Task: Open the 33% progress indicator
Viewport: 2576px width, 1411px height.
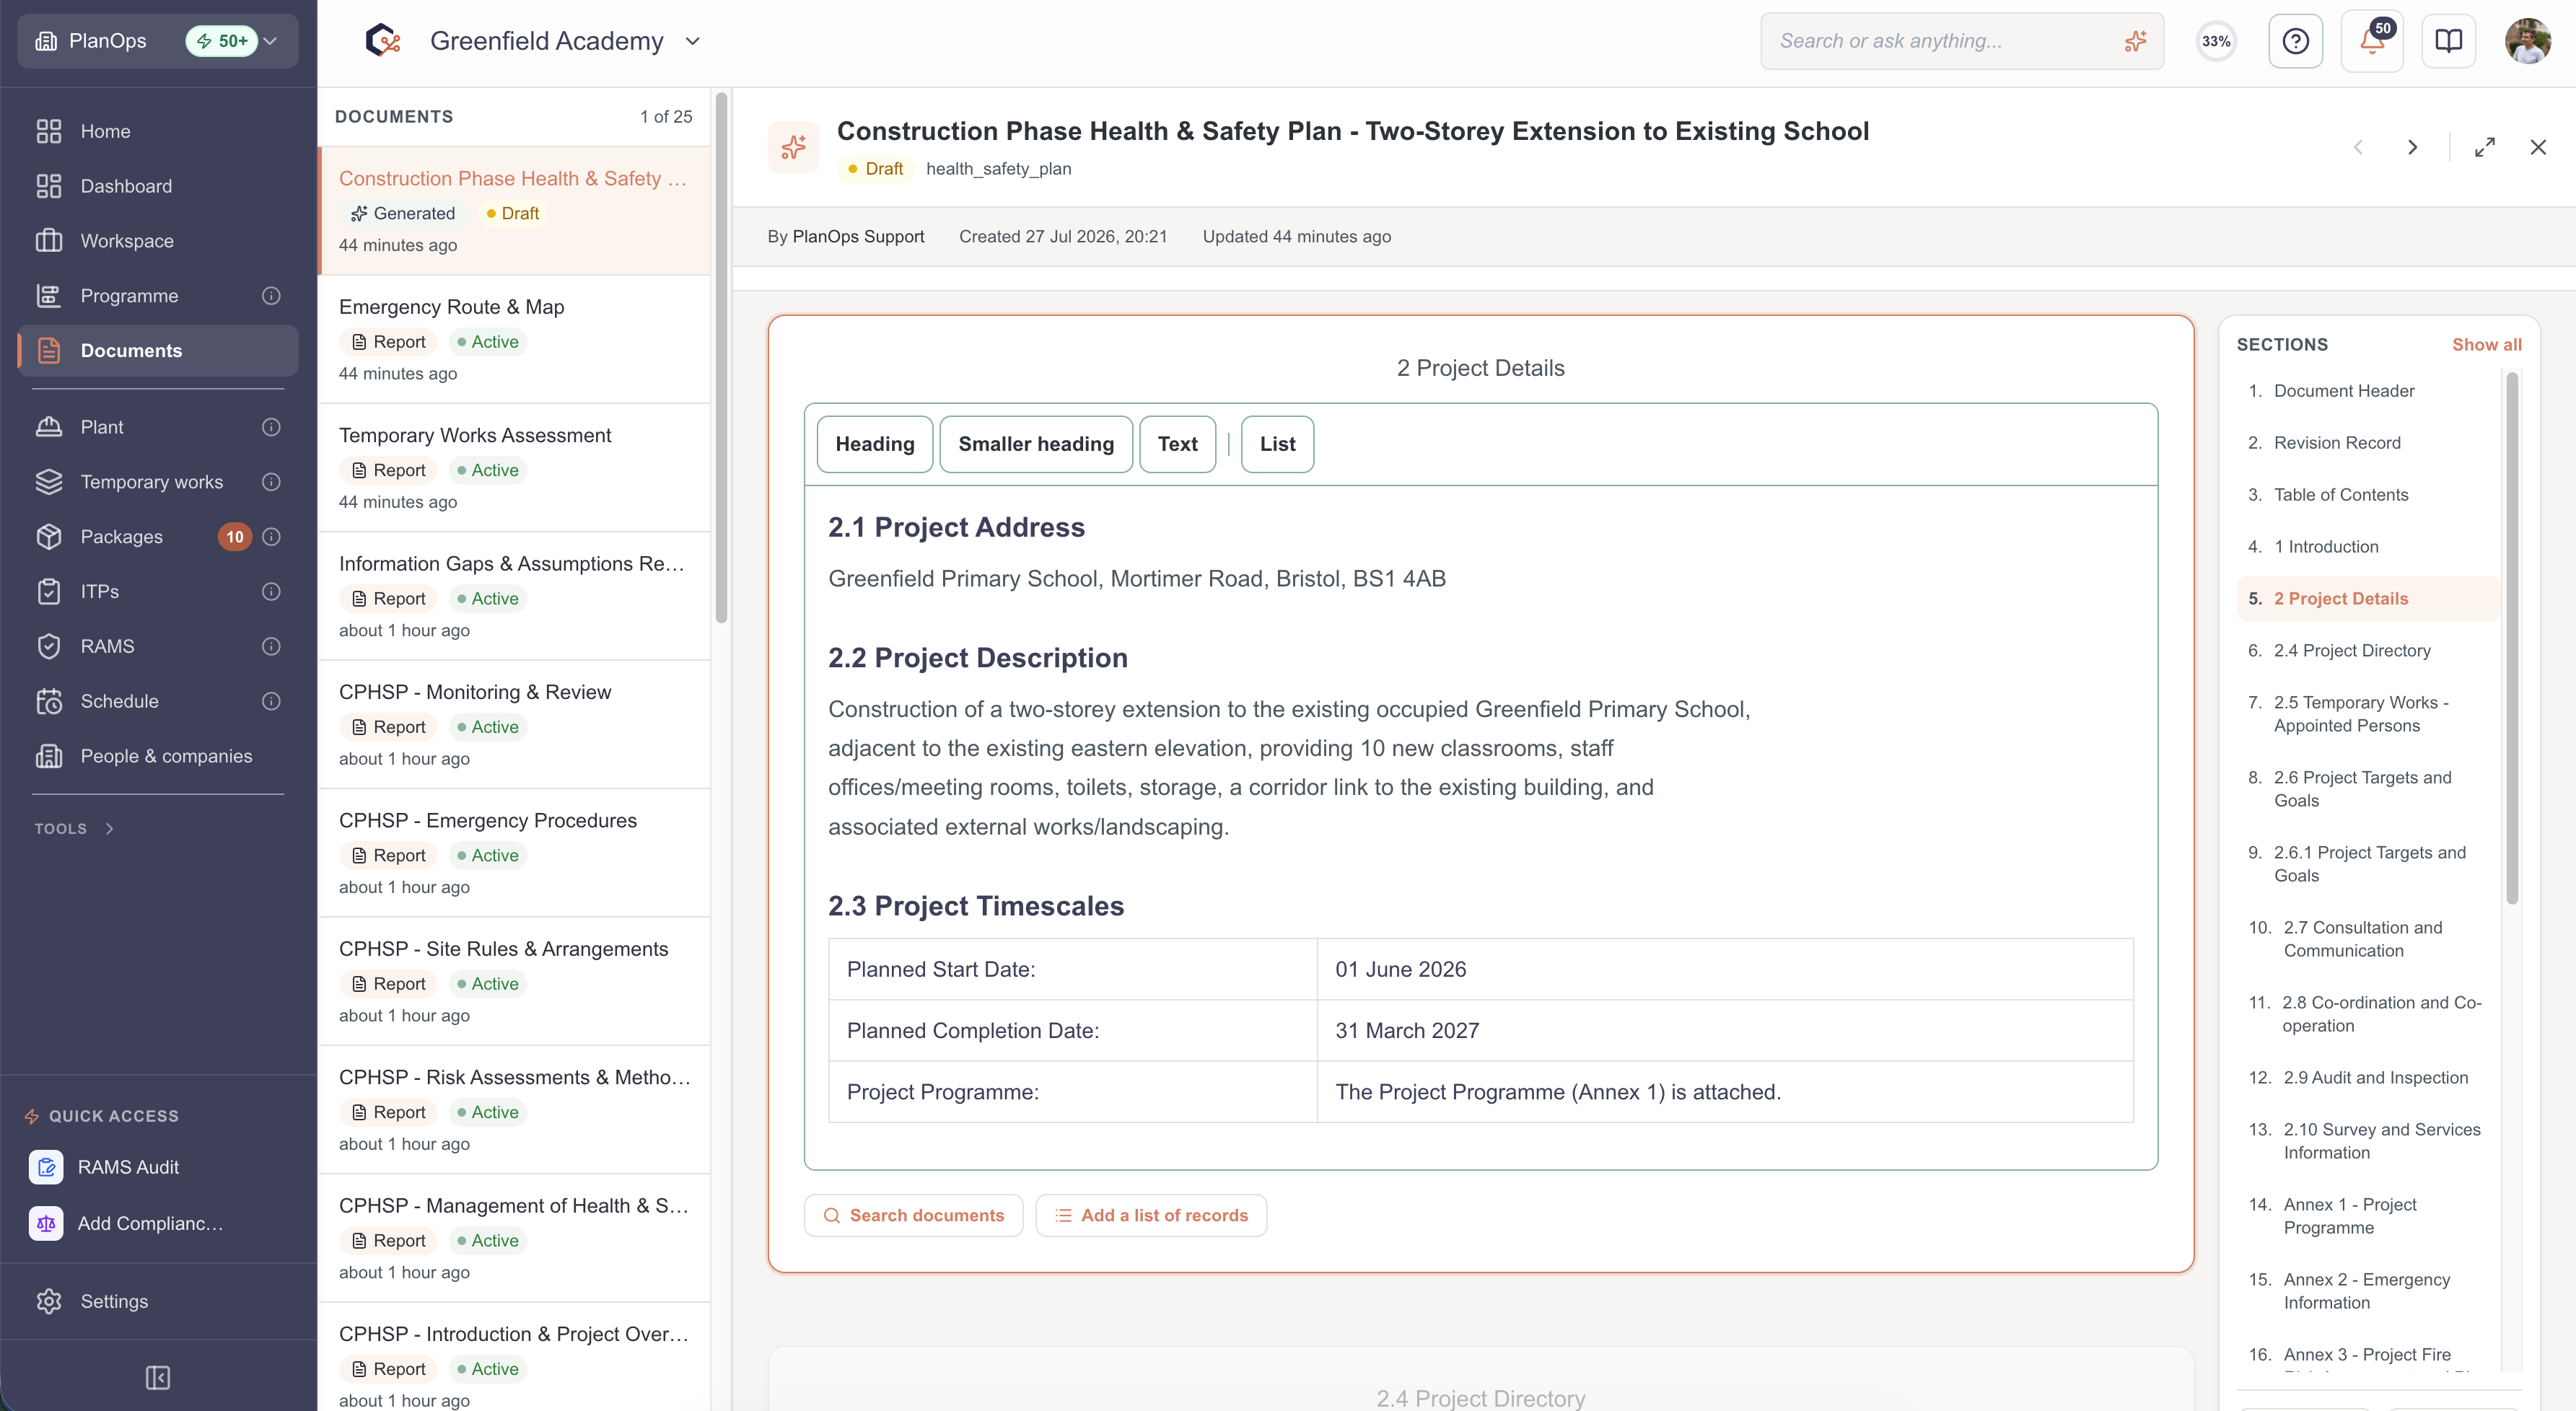Action: [x=2216, y=41]
